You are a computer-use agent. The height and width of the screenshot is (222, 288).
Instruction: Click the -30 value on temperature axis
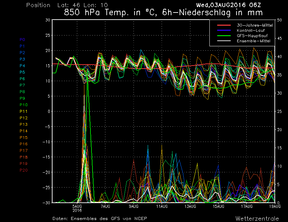[x=46, y=203]
